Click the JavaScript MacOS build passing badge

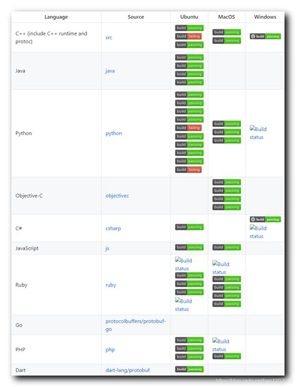click(x=227, y=247)
